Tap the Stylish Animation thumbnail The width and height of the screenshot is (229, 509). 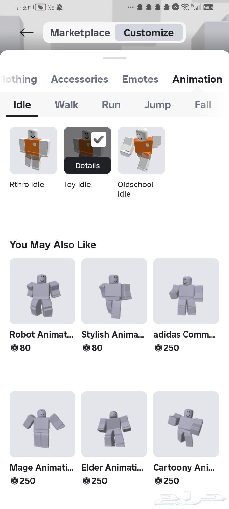[114, 291]
